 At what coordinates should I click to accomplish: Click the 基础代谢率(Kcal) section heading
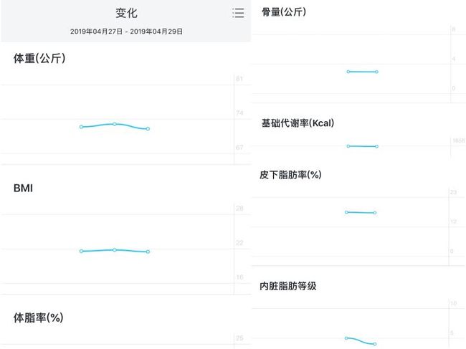(x=298, y=123)
